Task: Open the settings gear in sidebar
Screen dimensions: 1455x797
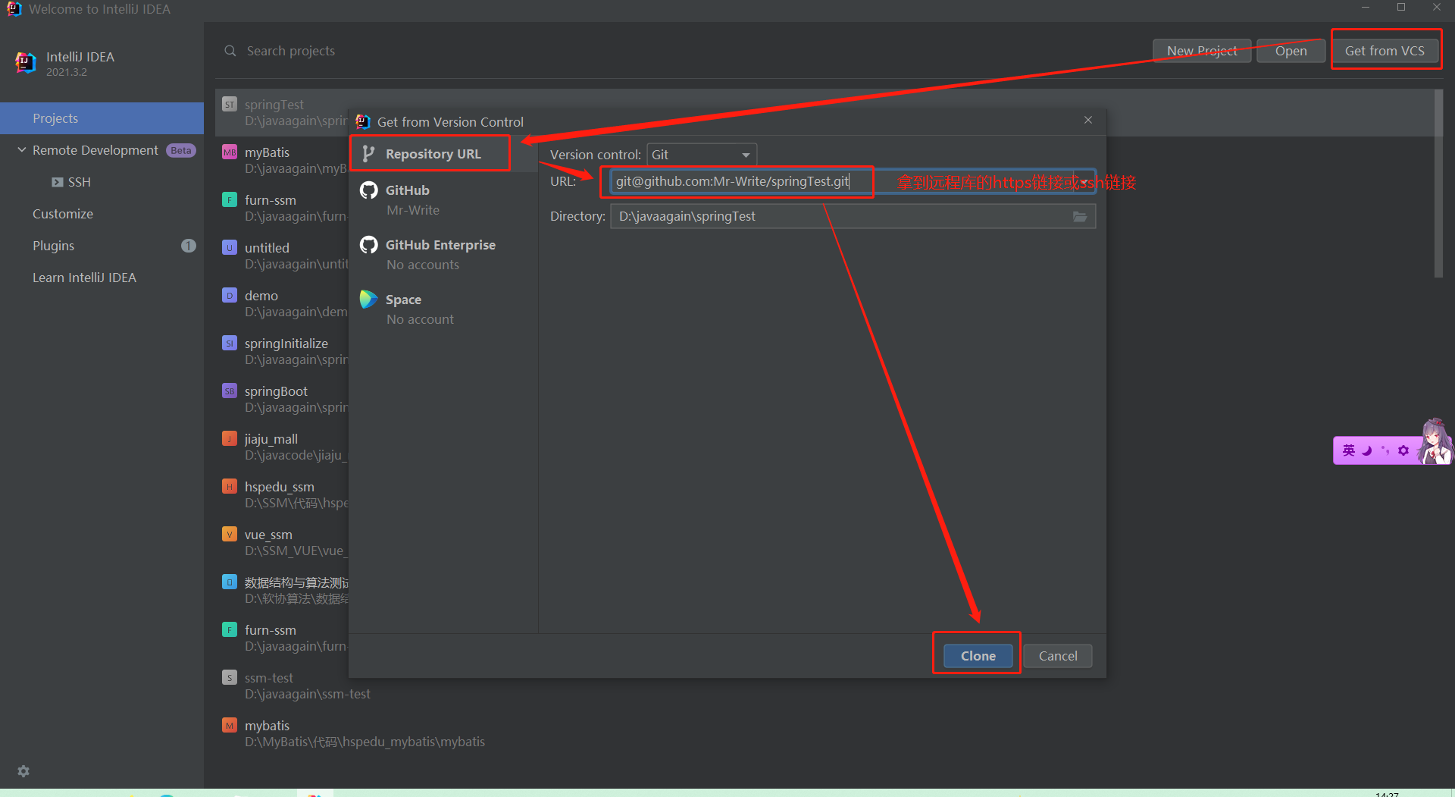Action: pos(23,771)
